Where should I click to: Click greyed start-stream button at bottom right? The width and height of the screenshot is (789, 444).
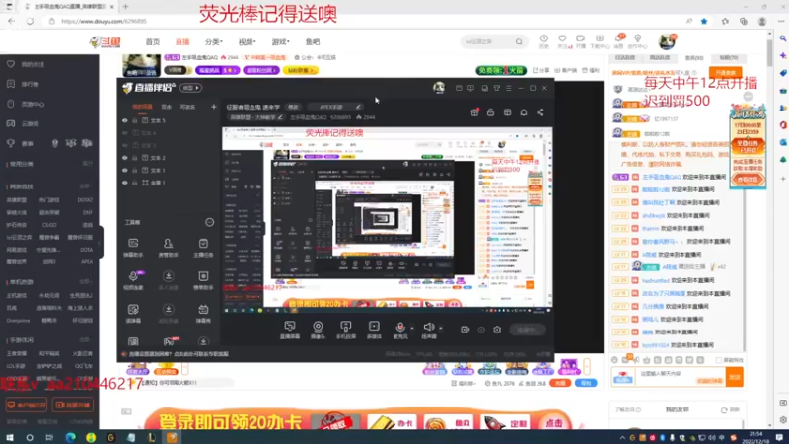tap(528, 330)
